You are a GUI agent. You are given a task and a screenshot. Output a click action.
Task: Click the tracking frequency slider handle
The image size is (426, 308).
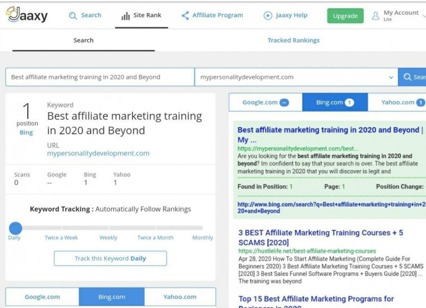(15, 228)
